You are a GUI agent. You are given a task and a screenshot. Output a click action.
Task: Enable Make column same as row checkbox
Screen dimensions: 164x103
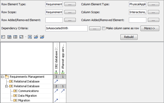[104, 28]
